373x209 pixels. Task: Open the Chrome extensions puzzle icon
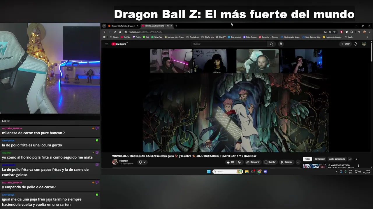click(352, 32)
